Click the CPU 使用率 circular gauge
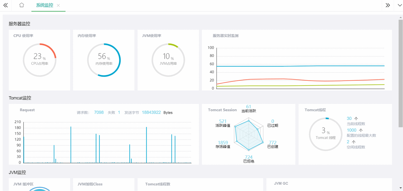Image resolution: width=403 pixels, height=191 pixels. point(40,60)
